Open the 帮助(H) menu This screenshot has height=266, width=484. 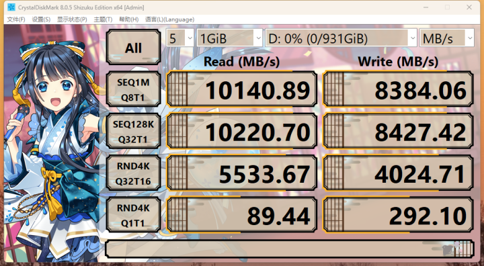128,19
